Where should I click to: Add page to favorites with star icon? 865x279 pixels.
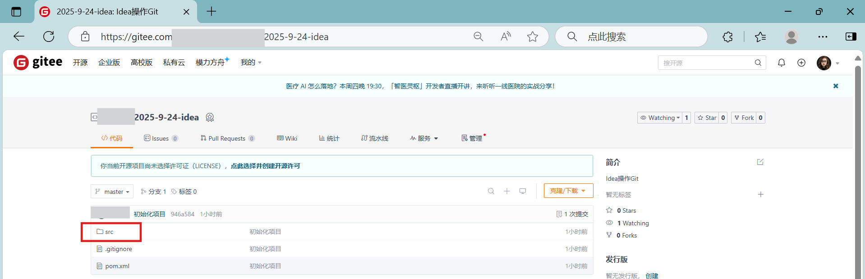click(x=533, y=37)
